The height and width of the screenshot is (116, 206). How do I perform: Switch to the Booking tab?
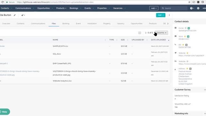(66, 24)
